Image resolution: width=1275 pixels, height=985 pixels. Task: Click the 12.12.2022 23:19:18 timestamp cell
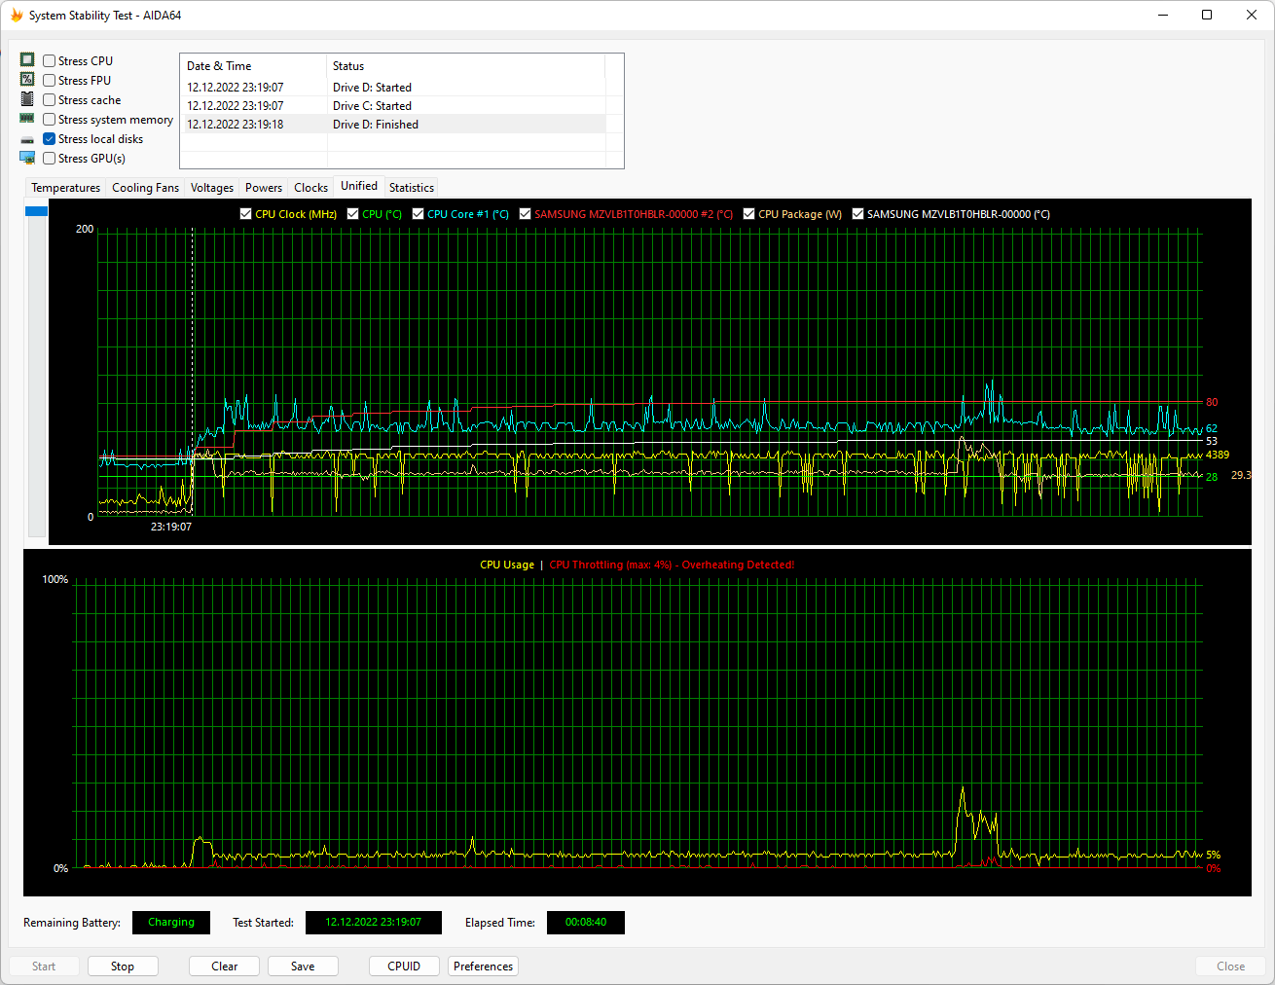tap(236, 125)
